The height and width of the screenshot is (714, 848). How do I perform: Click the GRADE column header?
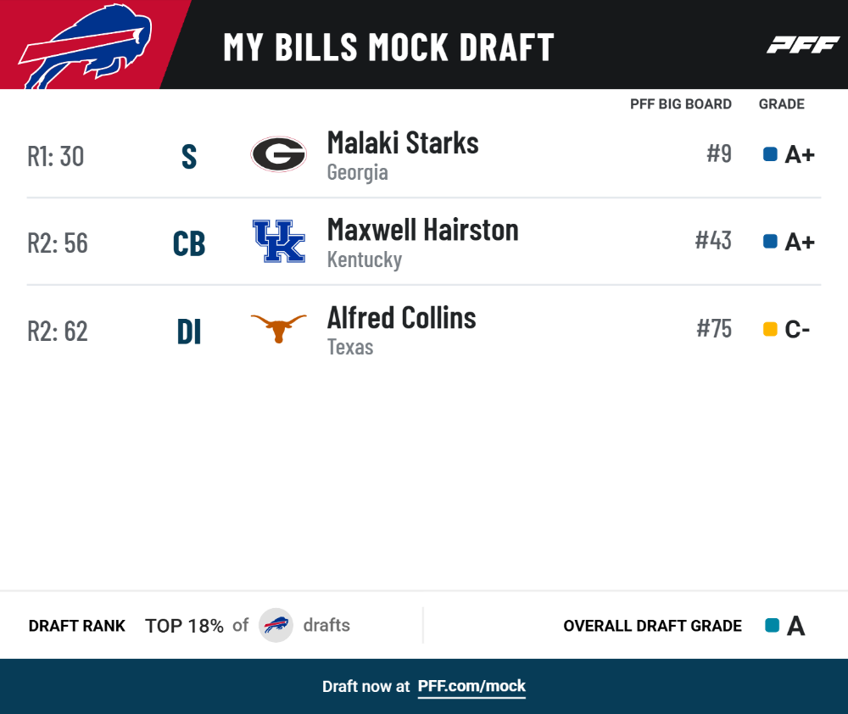point(782,103)
